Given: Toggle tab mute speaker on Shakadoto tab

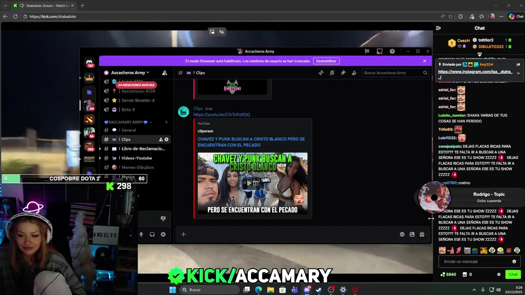Looking at the screenshot, I should [x=21, y=6].
